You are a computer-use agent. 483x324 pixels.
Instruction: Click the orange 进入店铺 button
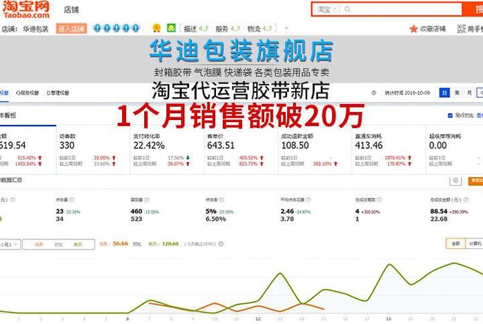point(71,29)
